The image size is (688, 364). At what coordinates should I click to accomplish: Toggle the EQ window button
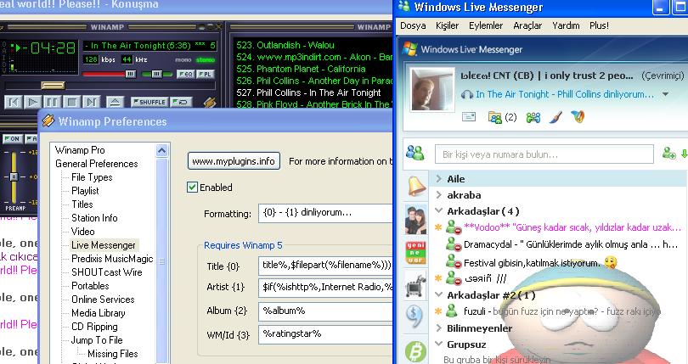(186, 74)
